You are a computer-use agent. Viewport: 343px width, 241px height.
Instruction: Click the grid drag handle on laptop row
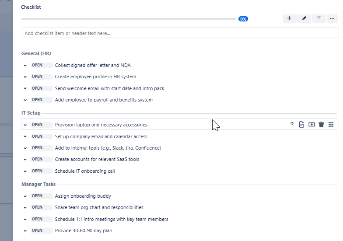coord(331,125)
